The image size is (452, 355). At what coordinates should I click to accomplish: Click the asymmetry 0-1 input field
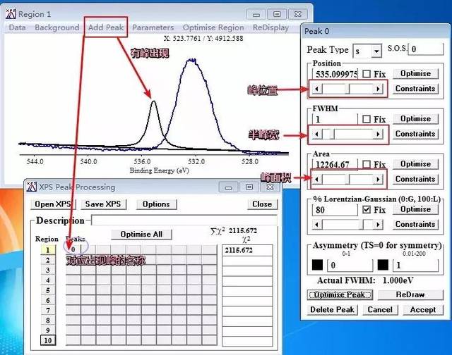[350, 265]
